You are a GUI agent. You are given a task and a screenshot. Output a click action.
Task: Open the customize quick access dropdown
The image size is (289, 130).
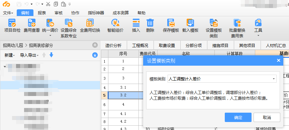[70, 4]
